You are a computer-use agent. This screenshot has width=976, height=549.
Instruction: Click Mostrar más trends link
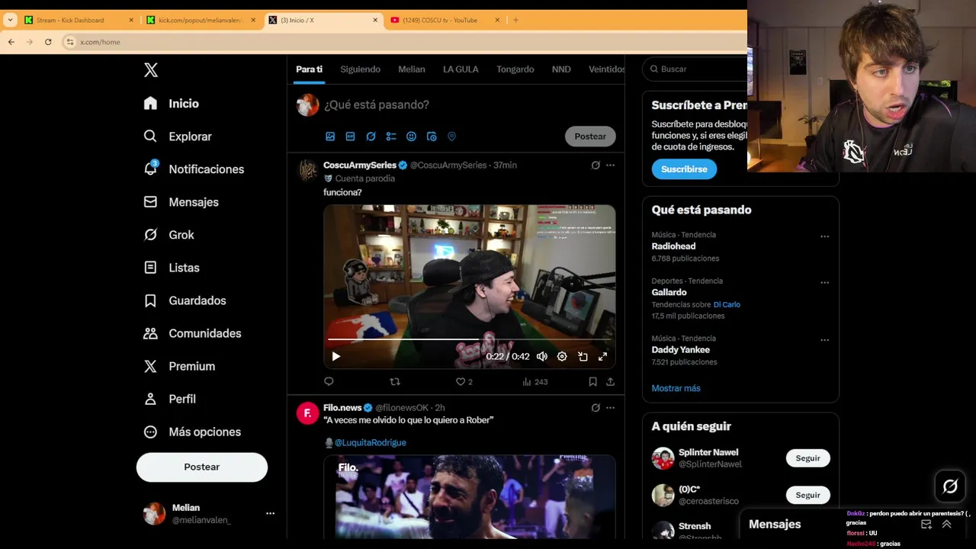pyautogui.click(x=676, y=388)
